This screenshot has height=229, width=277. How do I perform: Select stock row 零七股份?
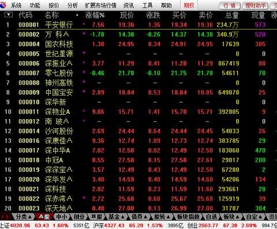click(138, 73)
